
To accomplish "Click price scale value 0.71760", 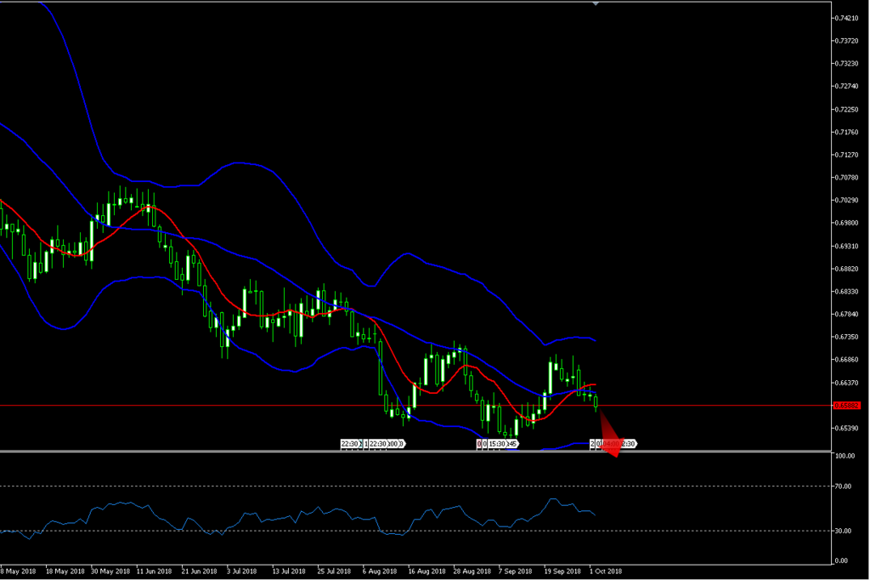I will pyautogui.click(x=847, y=132).
